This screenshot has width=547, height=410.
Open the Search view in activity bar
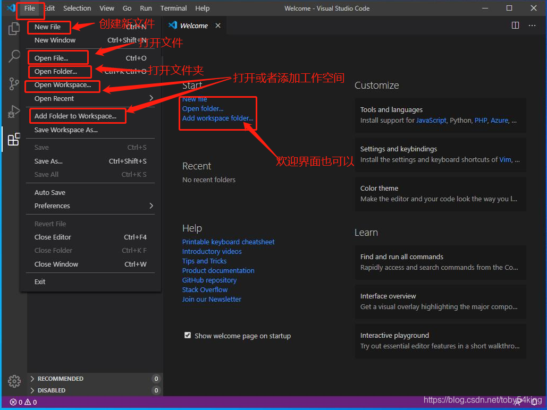[x=14, y=56]
